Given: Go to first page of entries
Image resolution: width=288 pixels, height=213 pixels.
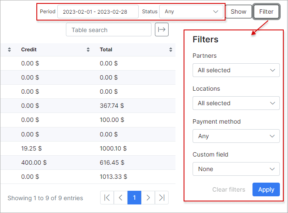Looking at the screenshot, I should click(107, 198).
